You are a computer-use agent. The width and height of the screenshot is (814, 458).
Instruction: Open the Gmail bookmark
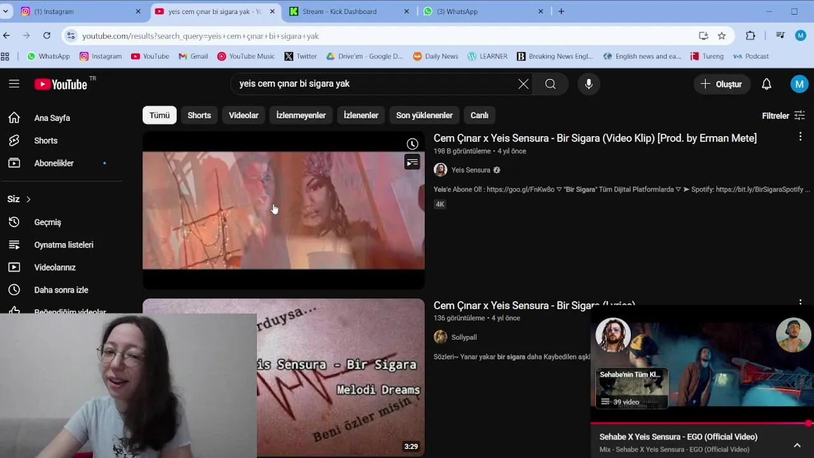(x=193, y=56)
